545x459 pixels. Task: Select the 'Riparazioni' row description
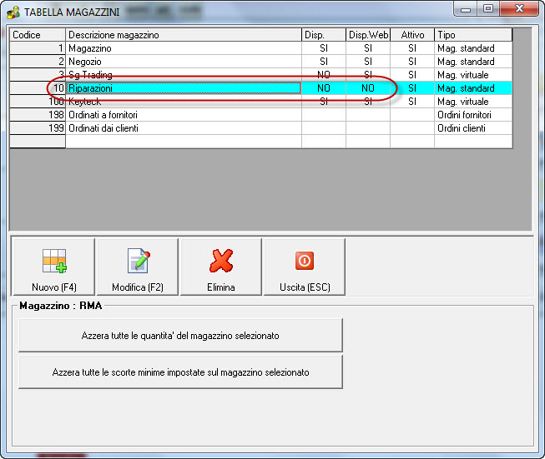[x=184, y=88]
